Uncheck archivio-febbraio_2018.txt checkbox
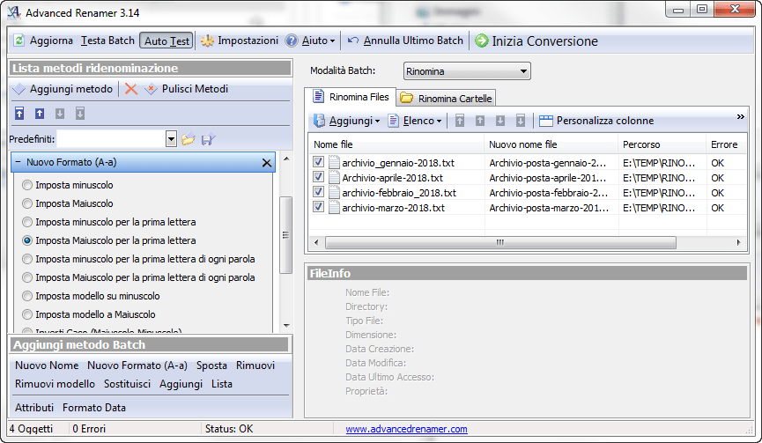Image resolution: width=762 pixels, height=443 pixels. click(x=318, y=192)
